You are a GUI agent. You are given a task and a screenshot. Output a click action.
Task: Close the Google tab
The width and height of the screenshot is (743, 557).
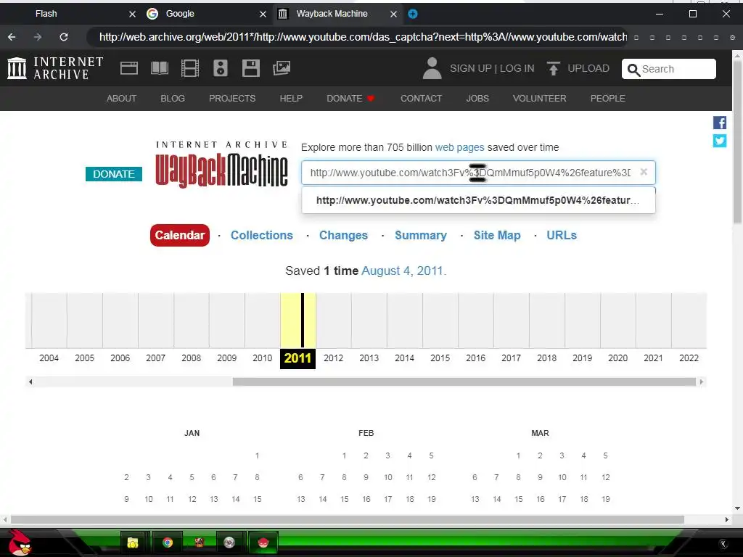coord(263,15)
